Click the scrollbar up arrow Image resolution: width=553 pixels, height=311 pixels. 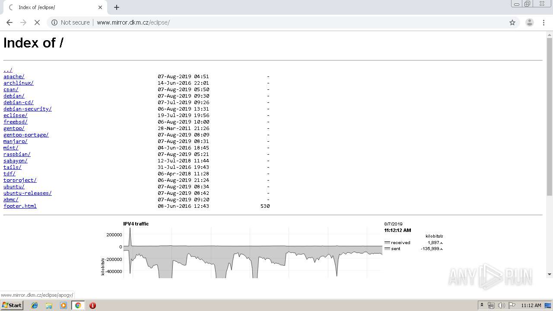(x=550, y=34)
